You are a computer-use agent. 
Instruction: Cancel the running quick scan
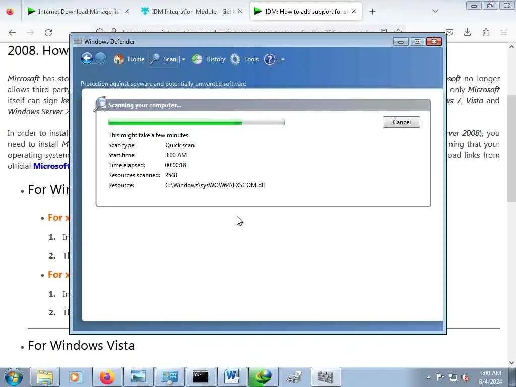pyautogui.click(x=402, y=122)
